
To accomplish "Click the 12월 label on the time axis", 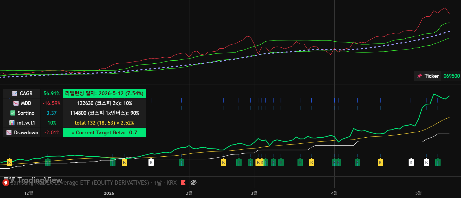I will [x=29, y=193].
